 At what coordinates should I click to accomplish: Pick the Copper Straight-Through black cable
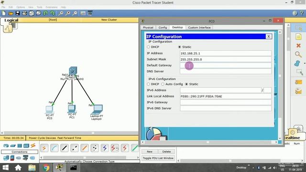(x=65, y=148)
